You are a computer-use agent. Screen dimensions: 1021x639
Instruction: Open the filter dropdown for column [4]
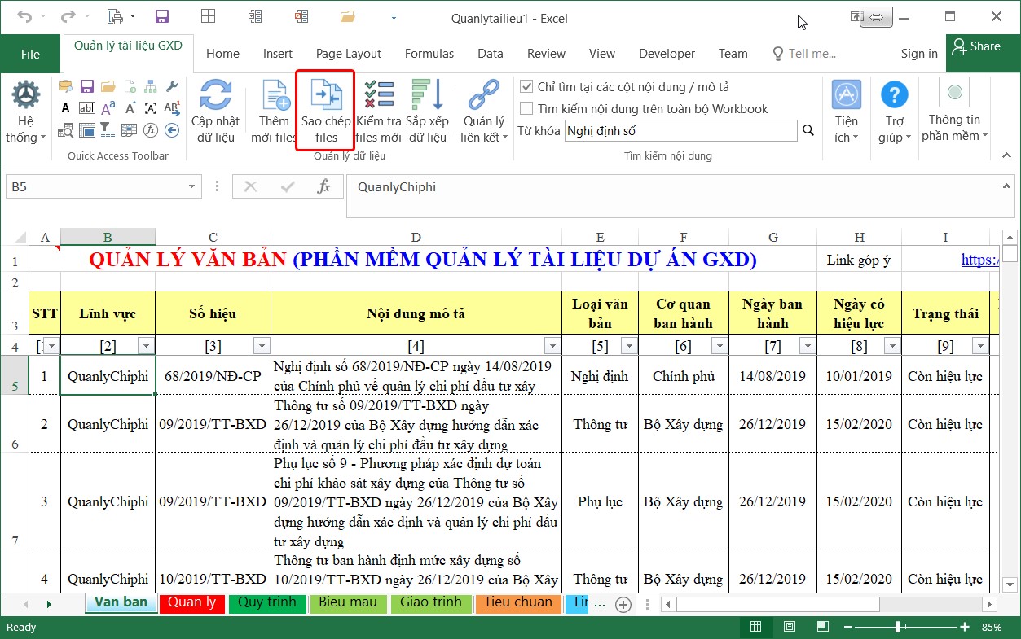(552, 346)
